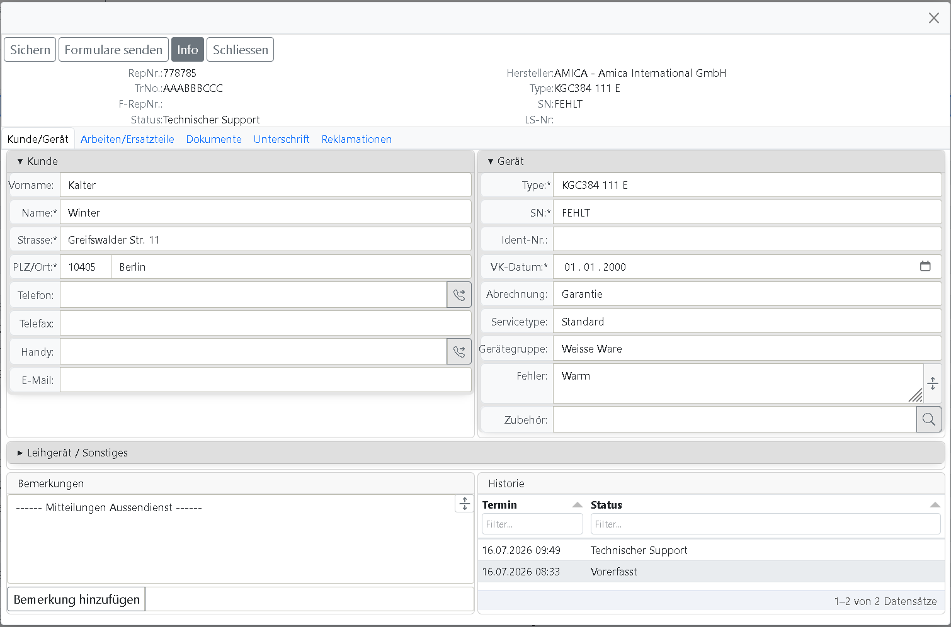Screen dimensions: 951x627
Task: Sort history by Status column arrow
Action: pyautogui.click(x=935, y=505)
